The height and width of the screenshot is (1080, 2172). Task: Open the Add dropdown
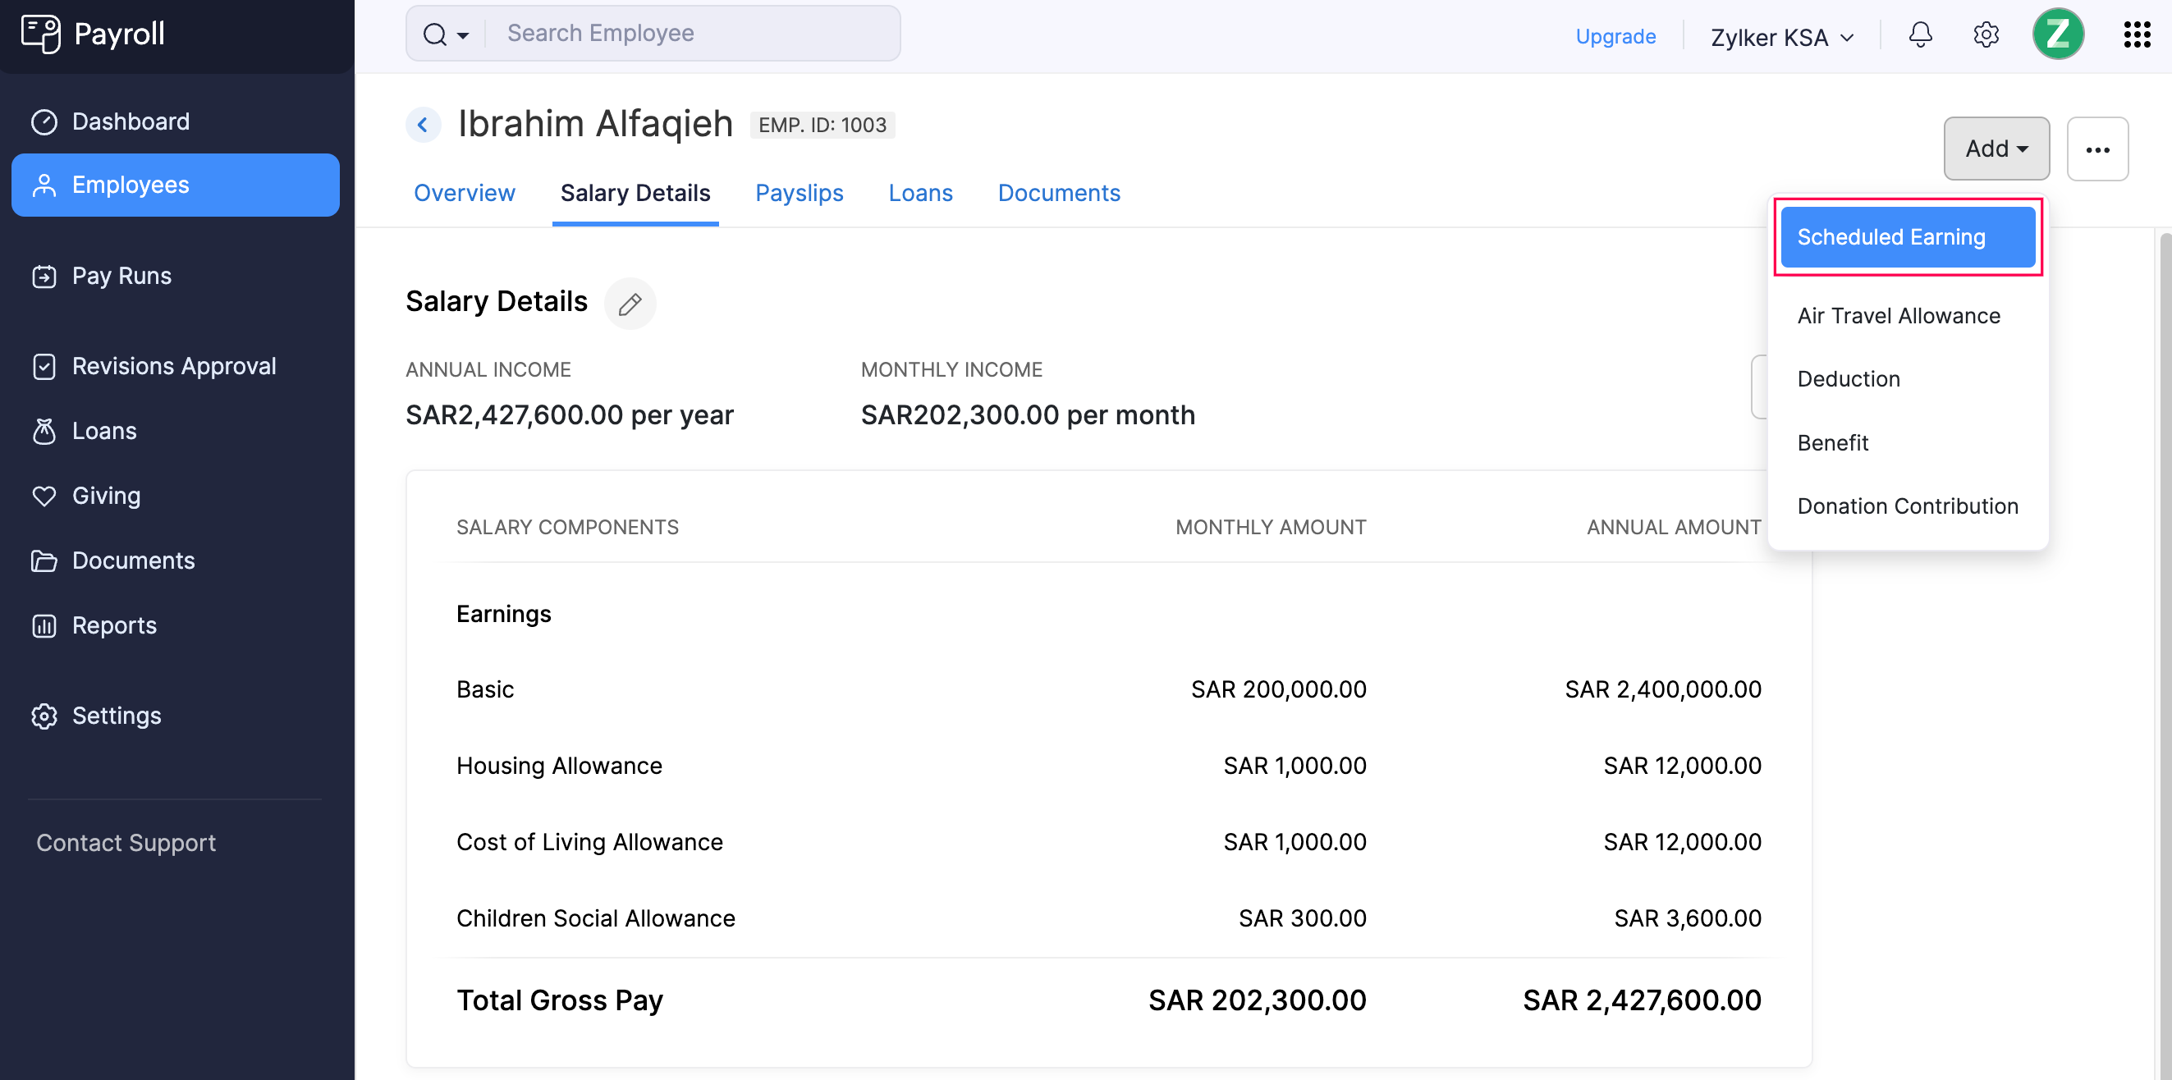[1996, 148]
